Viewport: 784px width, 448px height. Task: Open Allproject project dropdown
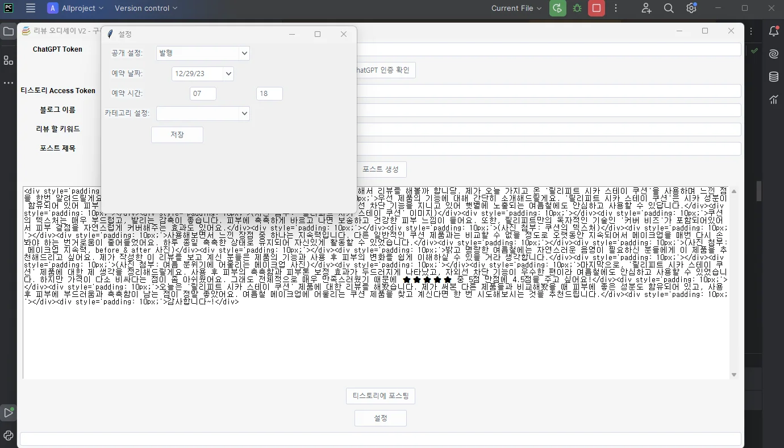point(76,8)
